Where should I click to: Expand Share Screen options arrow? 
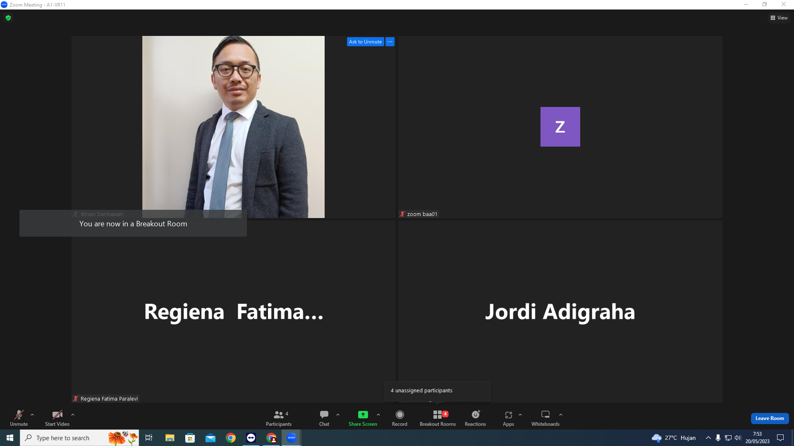pos(378,415)
